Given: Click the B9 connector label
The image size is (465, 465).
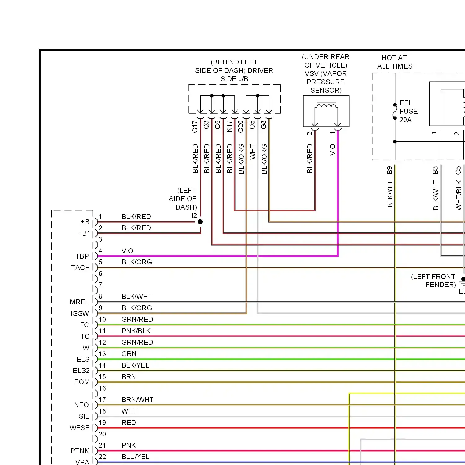Looking at the screenshot, I should (x=389, y=170).
